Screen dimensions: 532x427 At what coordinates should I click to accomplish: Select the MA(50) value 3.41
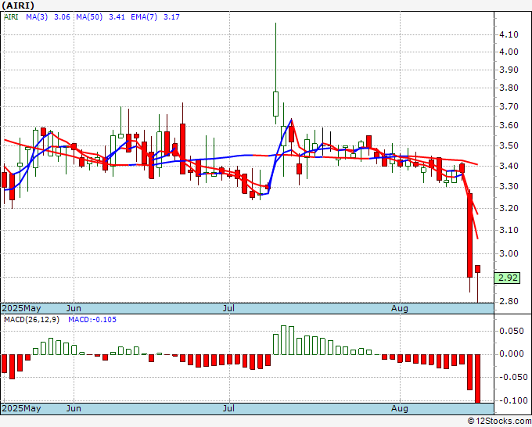(x=117, y=17)
